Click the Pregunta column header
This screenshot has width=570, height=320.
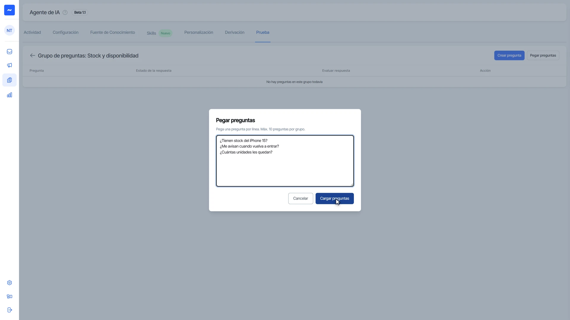pyautogui.click(x=37, y=71)
